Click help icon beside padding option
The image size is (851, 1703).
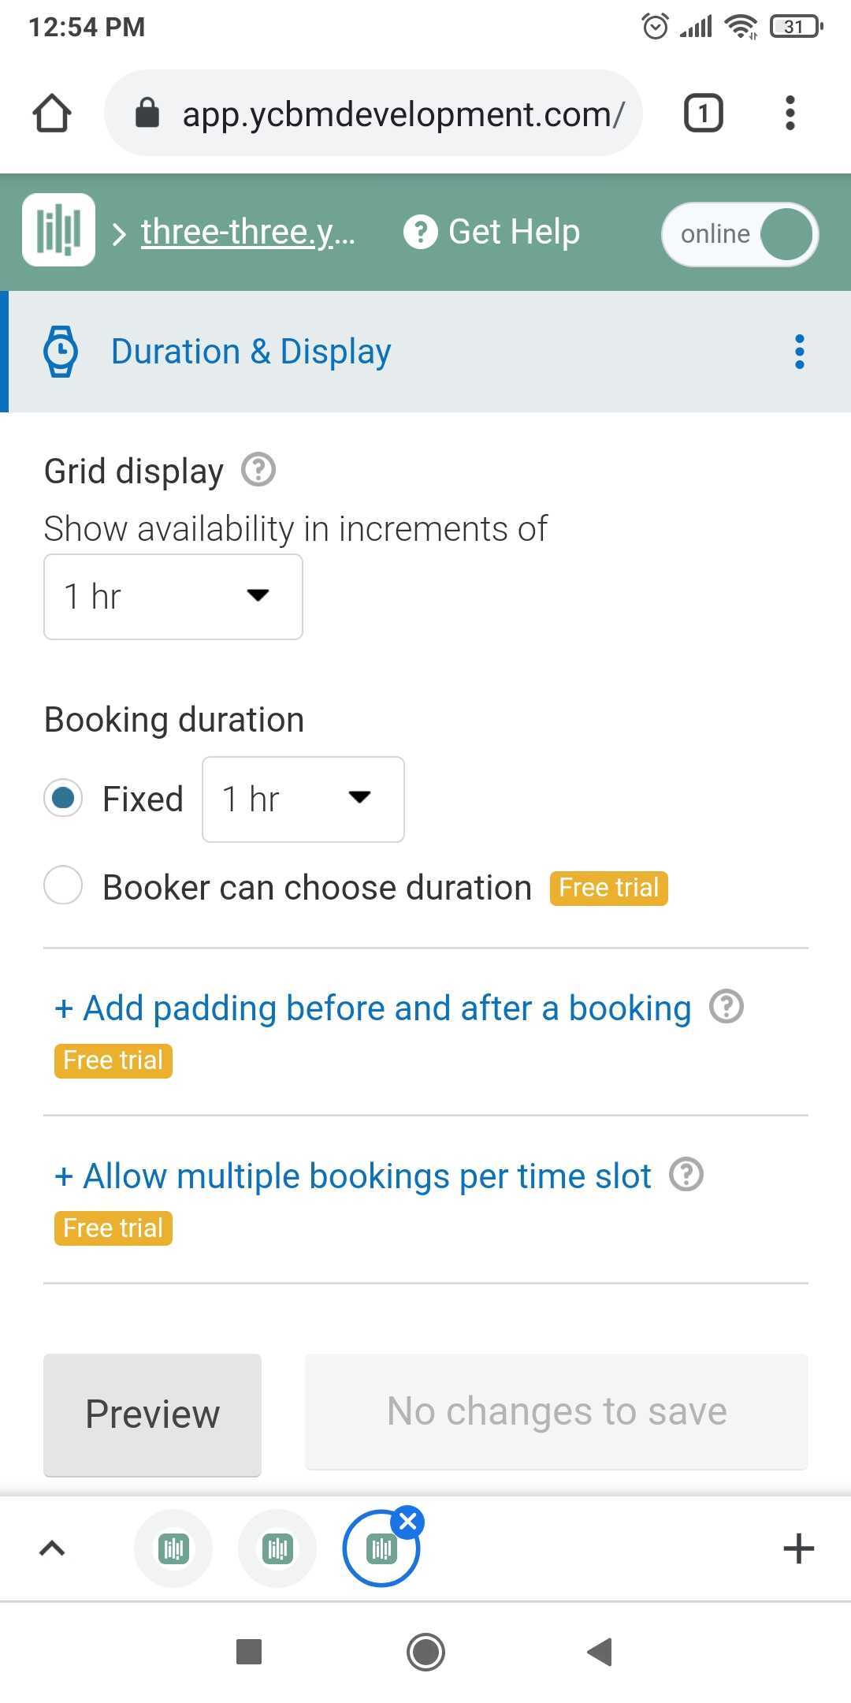tap(727, 1007)
